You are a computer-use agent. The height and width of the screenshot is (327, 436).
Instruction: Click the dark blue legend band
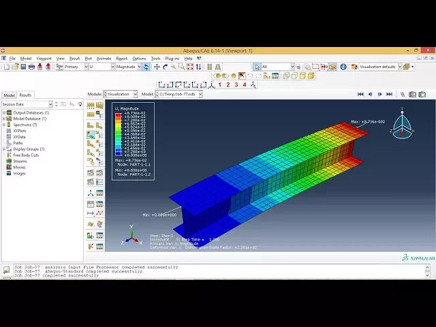pos(119,153)
